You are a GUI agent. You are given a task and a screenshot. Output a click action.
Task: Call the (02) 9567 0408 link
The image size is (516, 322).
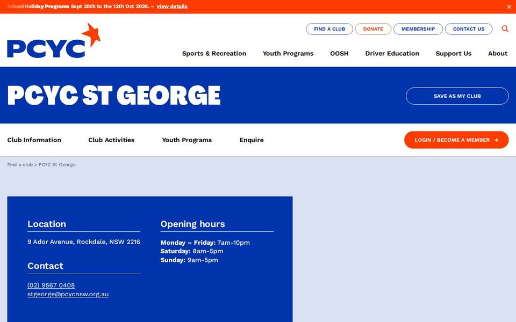[x=51, y=285]
